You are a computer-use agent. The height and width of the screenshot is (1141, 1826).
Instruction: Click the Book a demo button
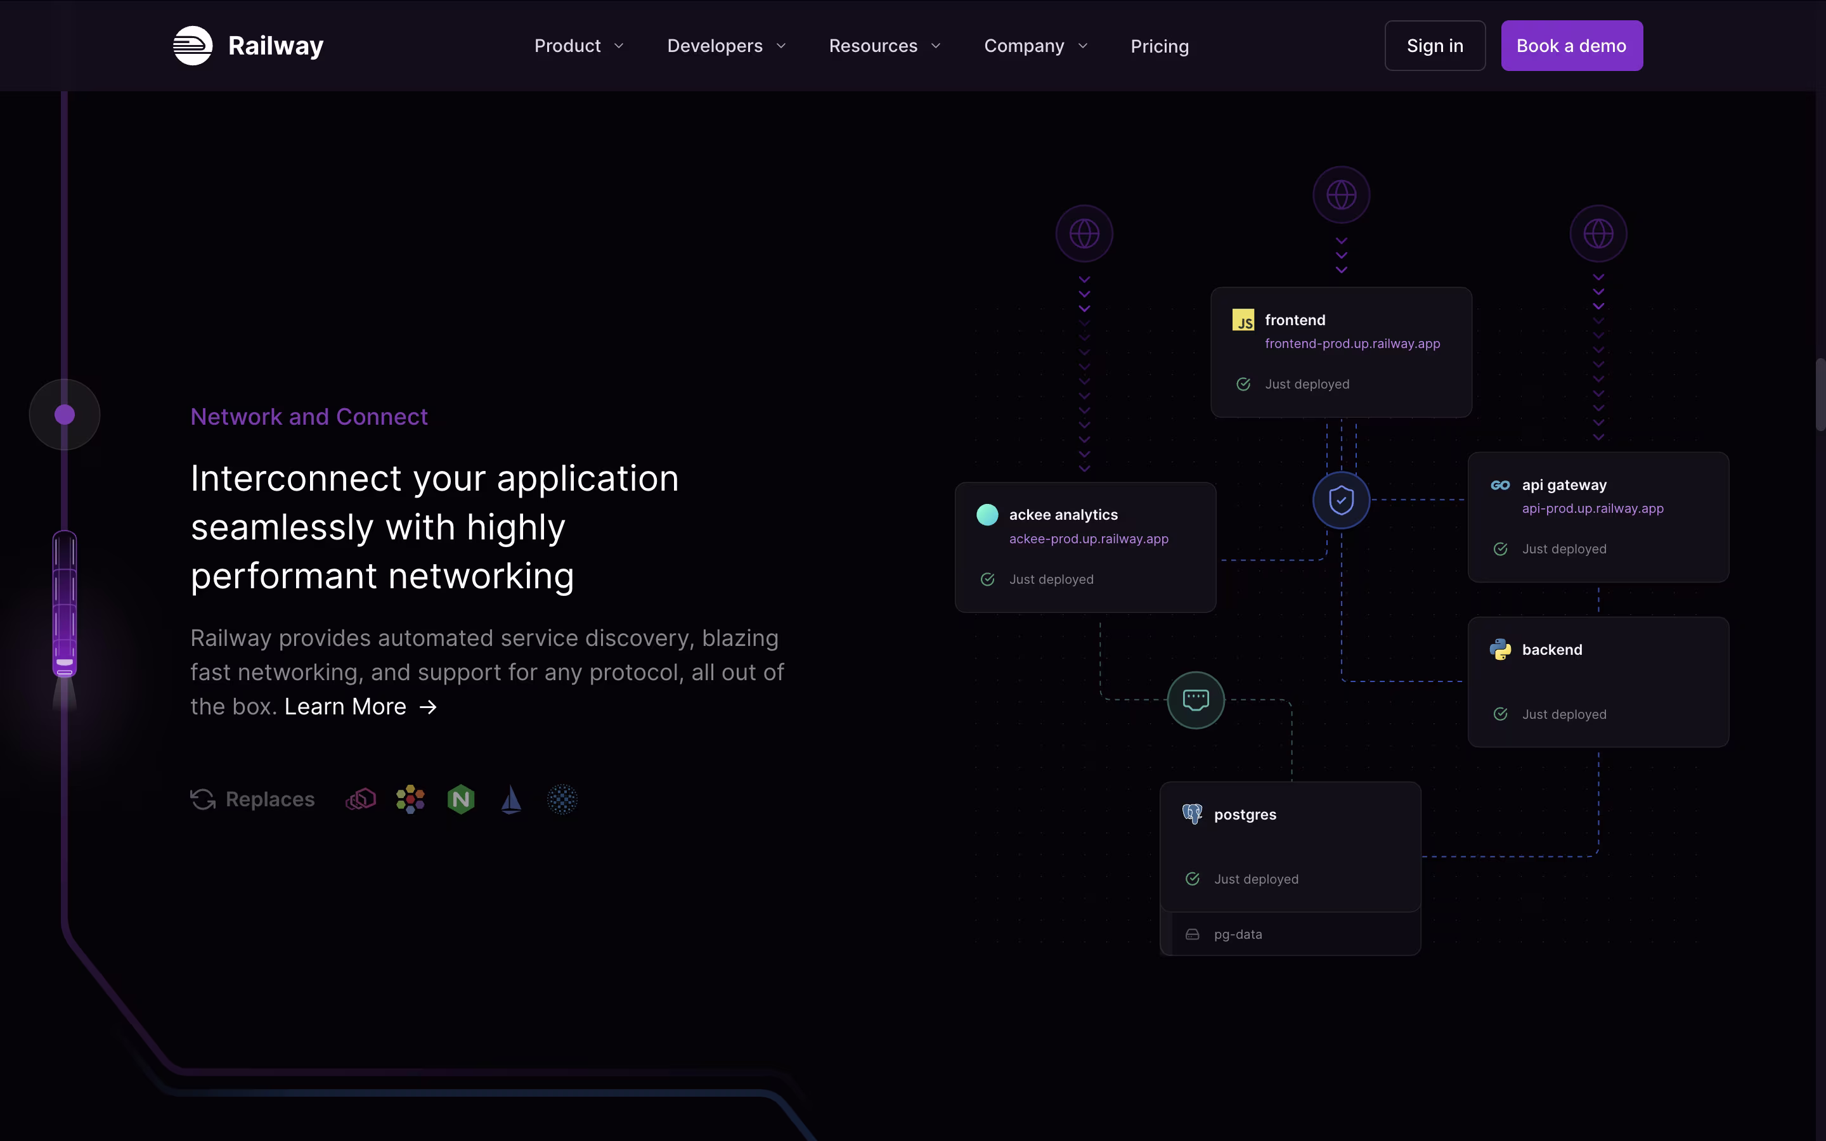coord(1571,46)
